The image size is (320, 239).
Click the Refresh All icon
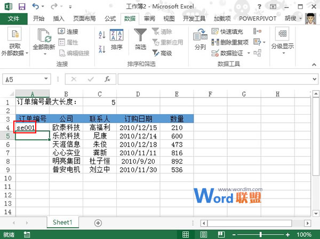[x=44, y=36]
